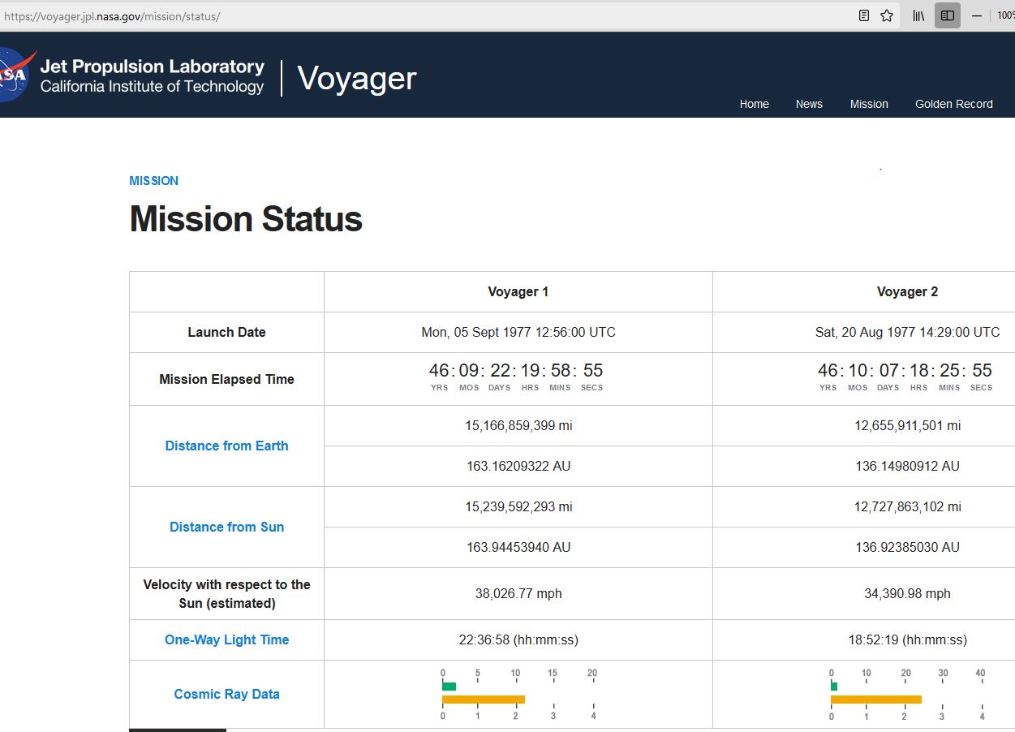Screen dimensions: 1015x732
Task: Bookmark this page with the star icon
Action: (887, 15)
